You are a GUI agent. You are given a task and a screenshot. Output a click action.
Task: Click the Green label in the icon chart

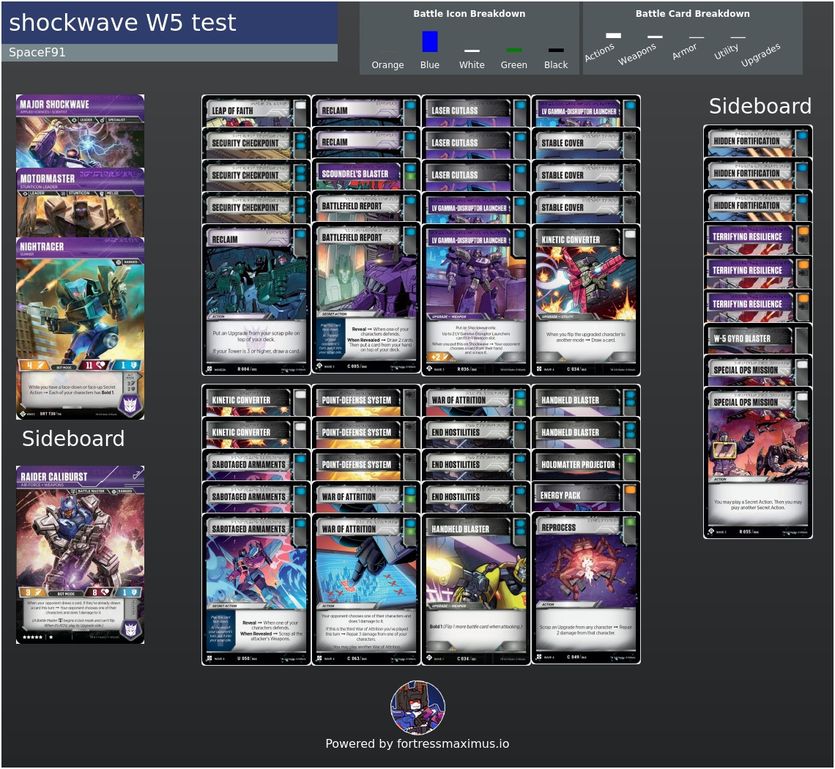click(514, 64)
